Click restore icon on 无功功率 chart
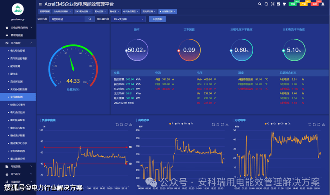 (x=319, y=124)
